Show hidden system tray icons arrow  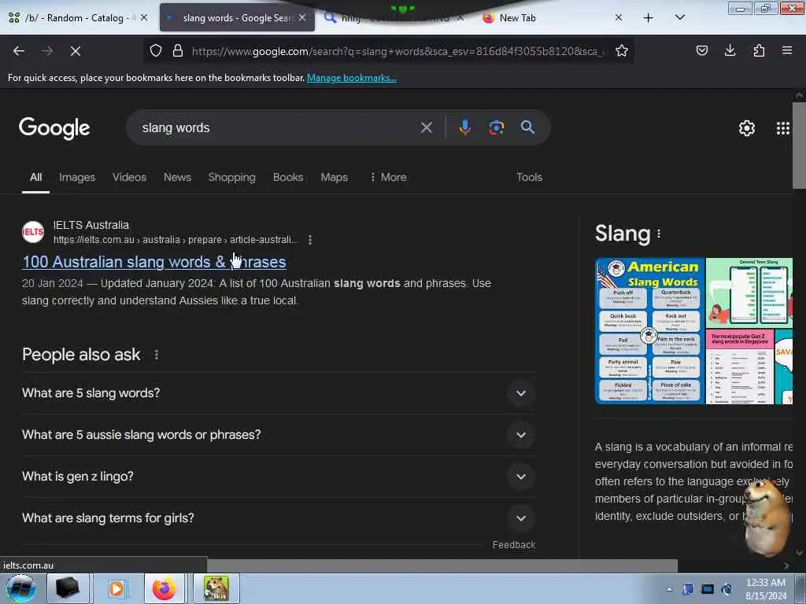click(x=669, y=589)
